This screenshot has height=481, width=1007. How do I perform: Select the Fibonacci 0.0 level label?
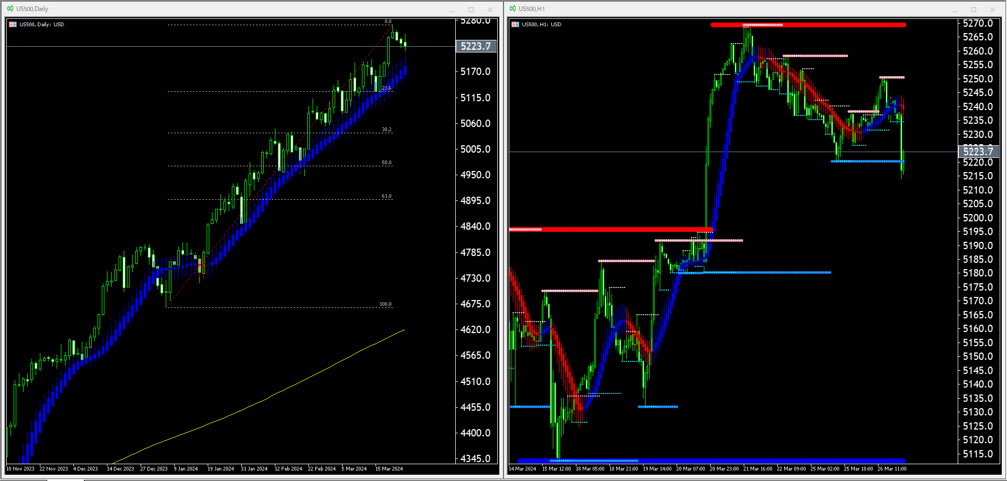[388, 22]
